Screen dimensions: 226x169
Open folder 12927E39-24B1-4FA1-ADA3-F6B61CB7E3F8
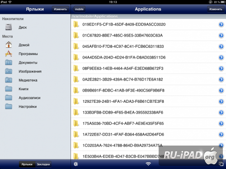148,101
